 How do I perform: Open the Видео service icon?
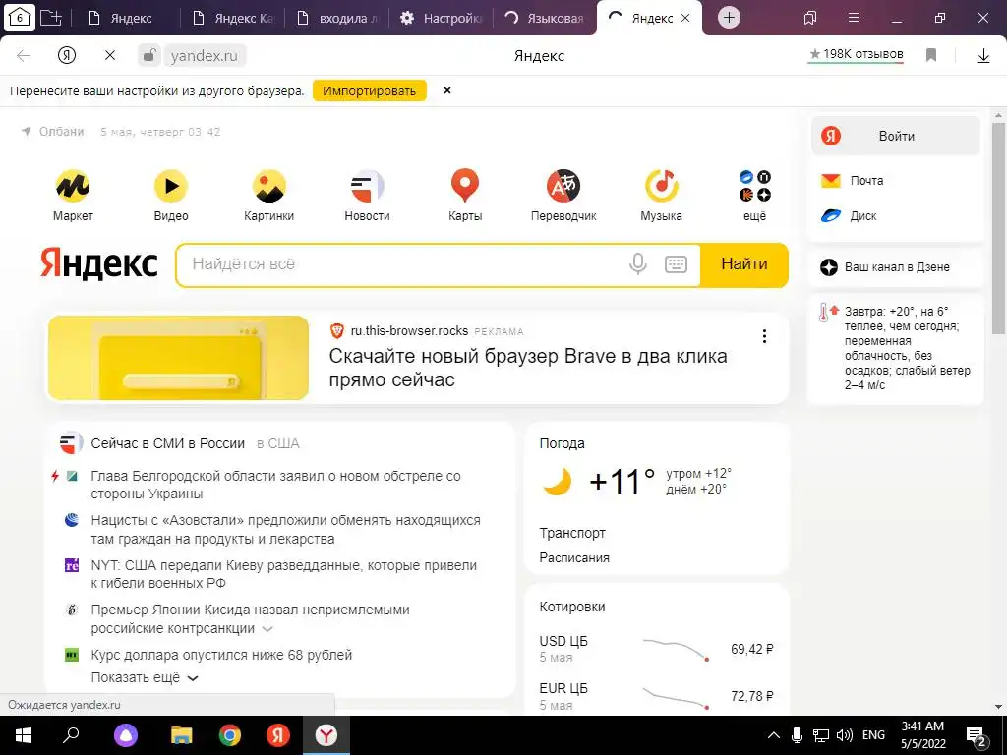[171, 186]
